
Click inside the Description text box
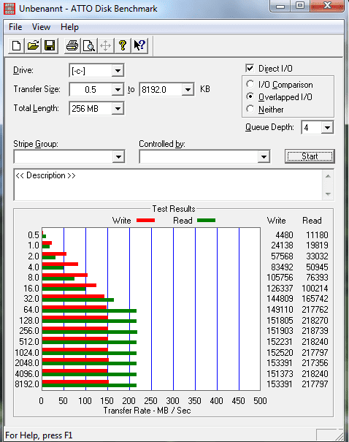(168, 185)
